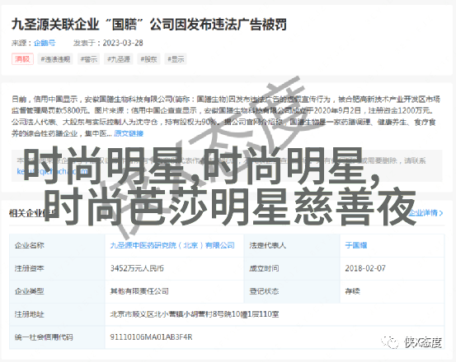Click the 统一社会信用代码 row label
This screenshot has height=362, width=456.
point(44,337)
